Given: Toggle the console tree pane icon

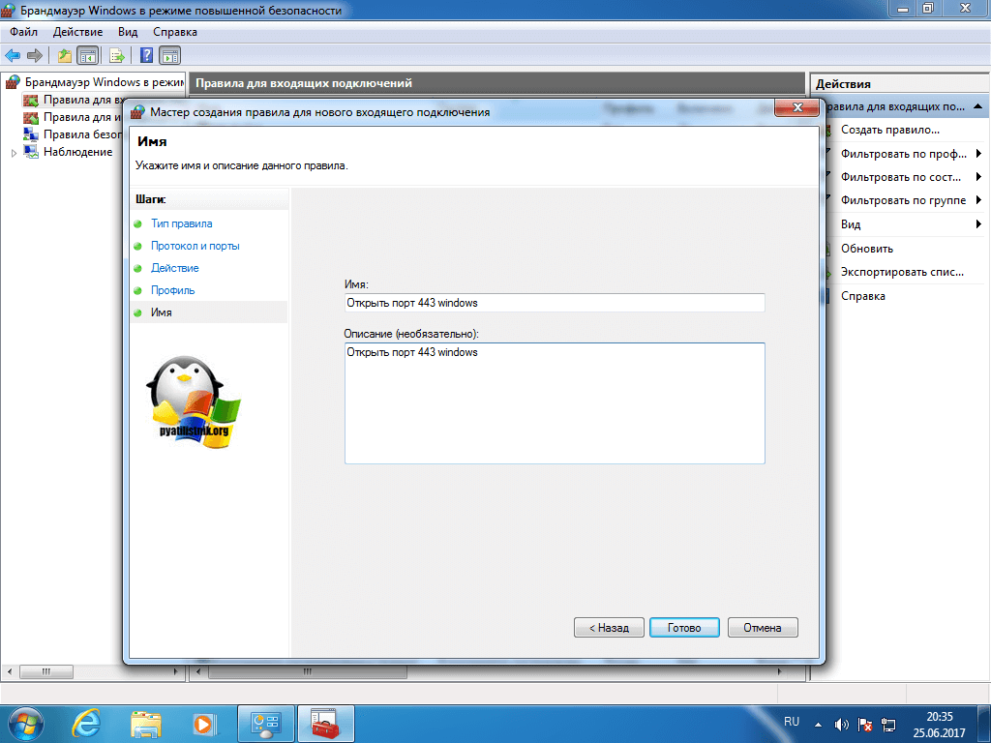Looking at the screenshot, I should (87, 55).
